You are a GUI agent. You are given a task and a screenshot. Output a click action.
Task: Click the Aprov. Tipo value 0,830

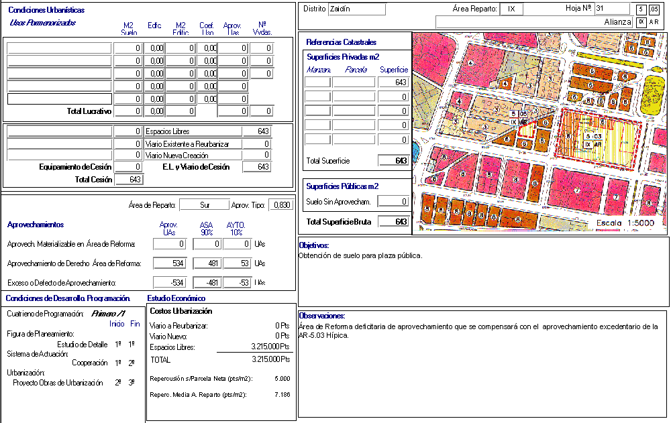coord(280,205)
